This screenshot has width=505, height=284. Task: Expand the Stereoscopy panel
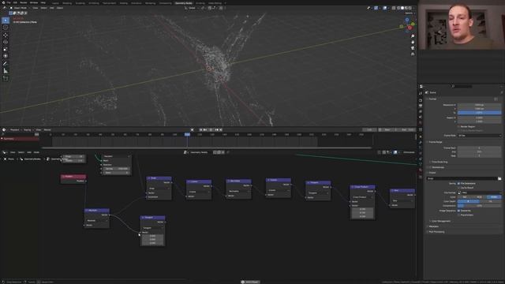438,167
